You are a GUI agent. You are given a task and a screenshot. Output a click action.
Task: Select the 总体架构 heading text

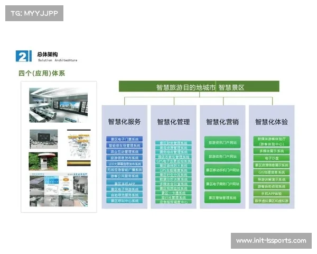(x=48, y=55)
